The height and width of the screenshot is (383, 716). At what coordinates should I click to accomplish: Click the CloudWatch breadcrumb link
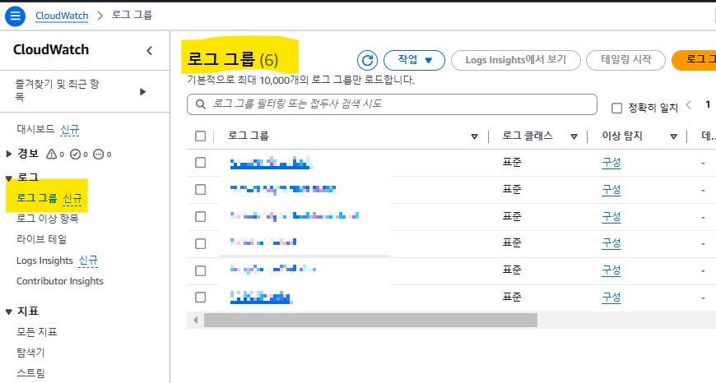62,16
